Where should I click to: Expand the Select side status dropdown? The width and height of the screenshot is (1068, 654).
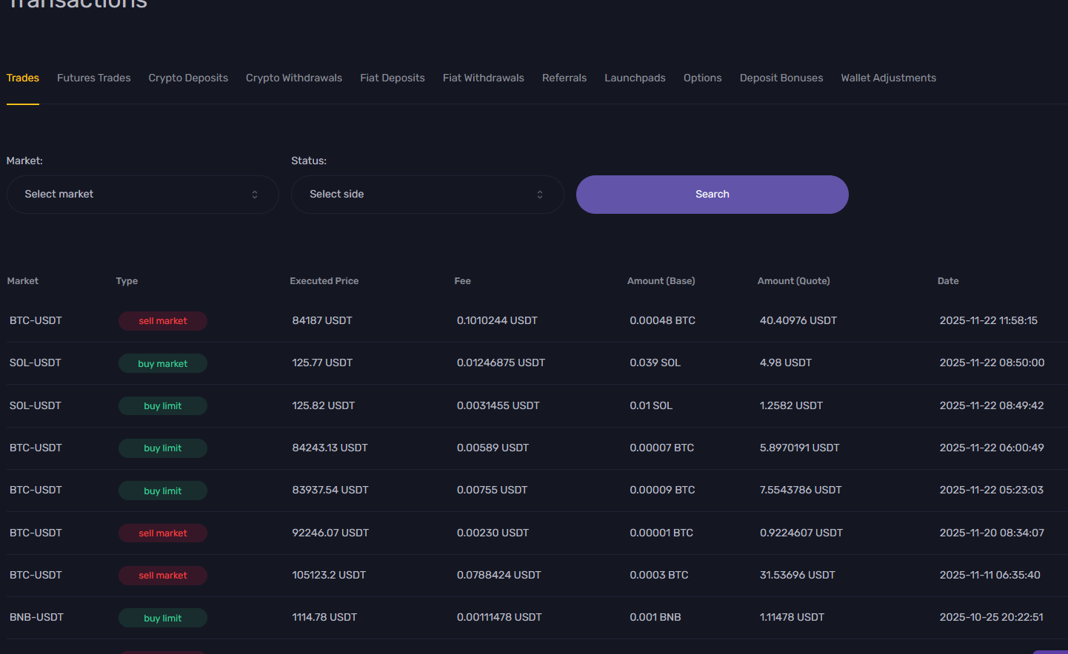tap(427, 195)
